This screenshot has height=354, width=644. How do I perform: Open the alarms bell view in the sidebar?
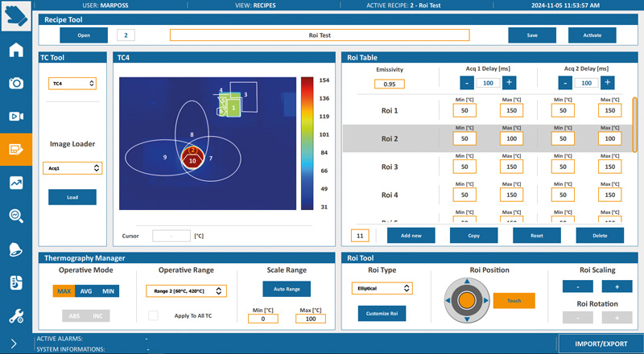[16, 249]
